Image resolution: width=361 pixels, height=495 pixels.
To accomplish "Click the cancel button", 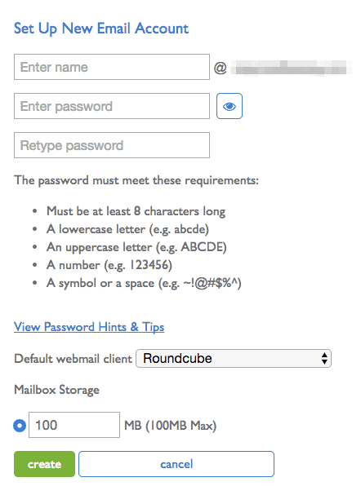I will click(176, 464).
